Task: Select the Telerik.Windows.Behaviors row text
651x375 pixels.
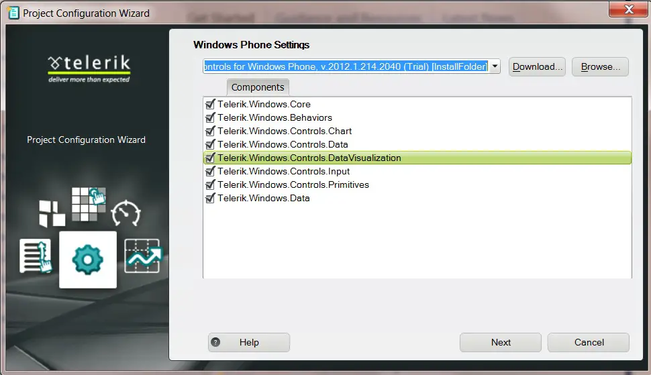Action: point(275,117)
